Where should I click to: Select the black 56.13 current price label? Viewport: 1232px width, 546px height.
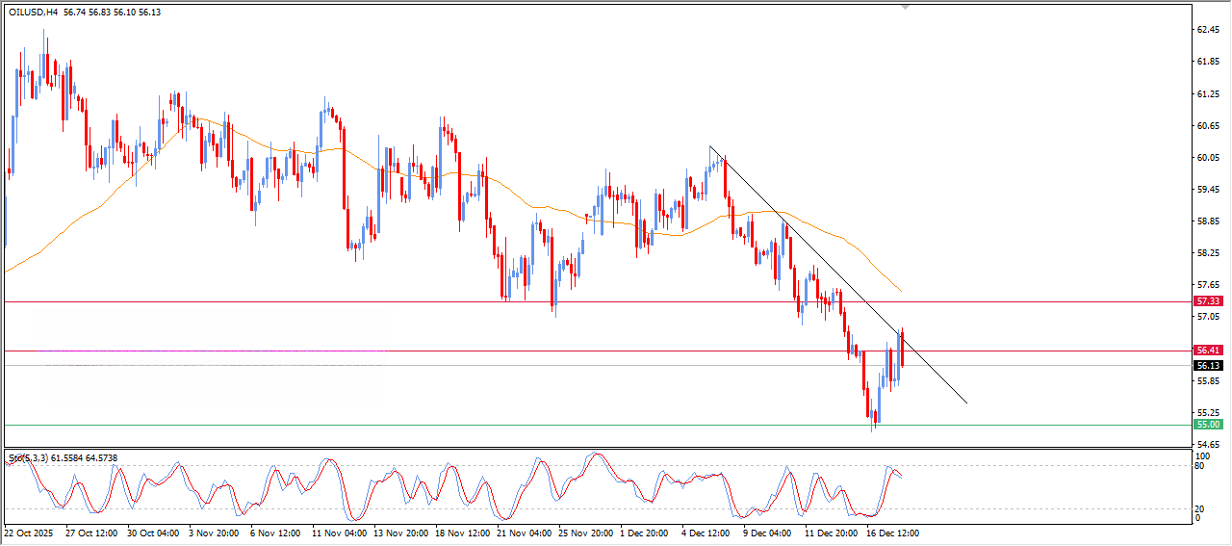click(x=1207, y=366)
